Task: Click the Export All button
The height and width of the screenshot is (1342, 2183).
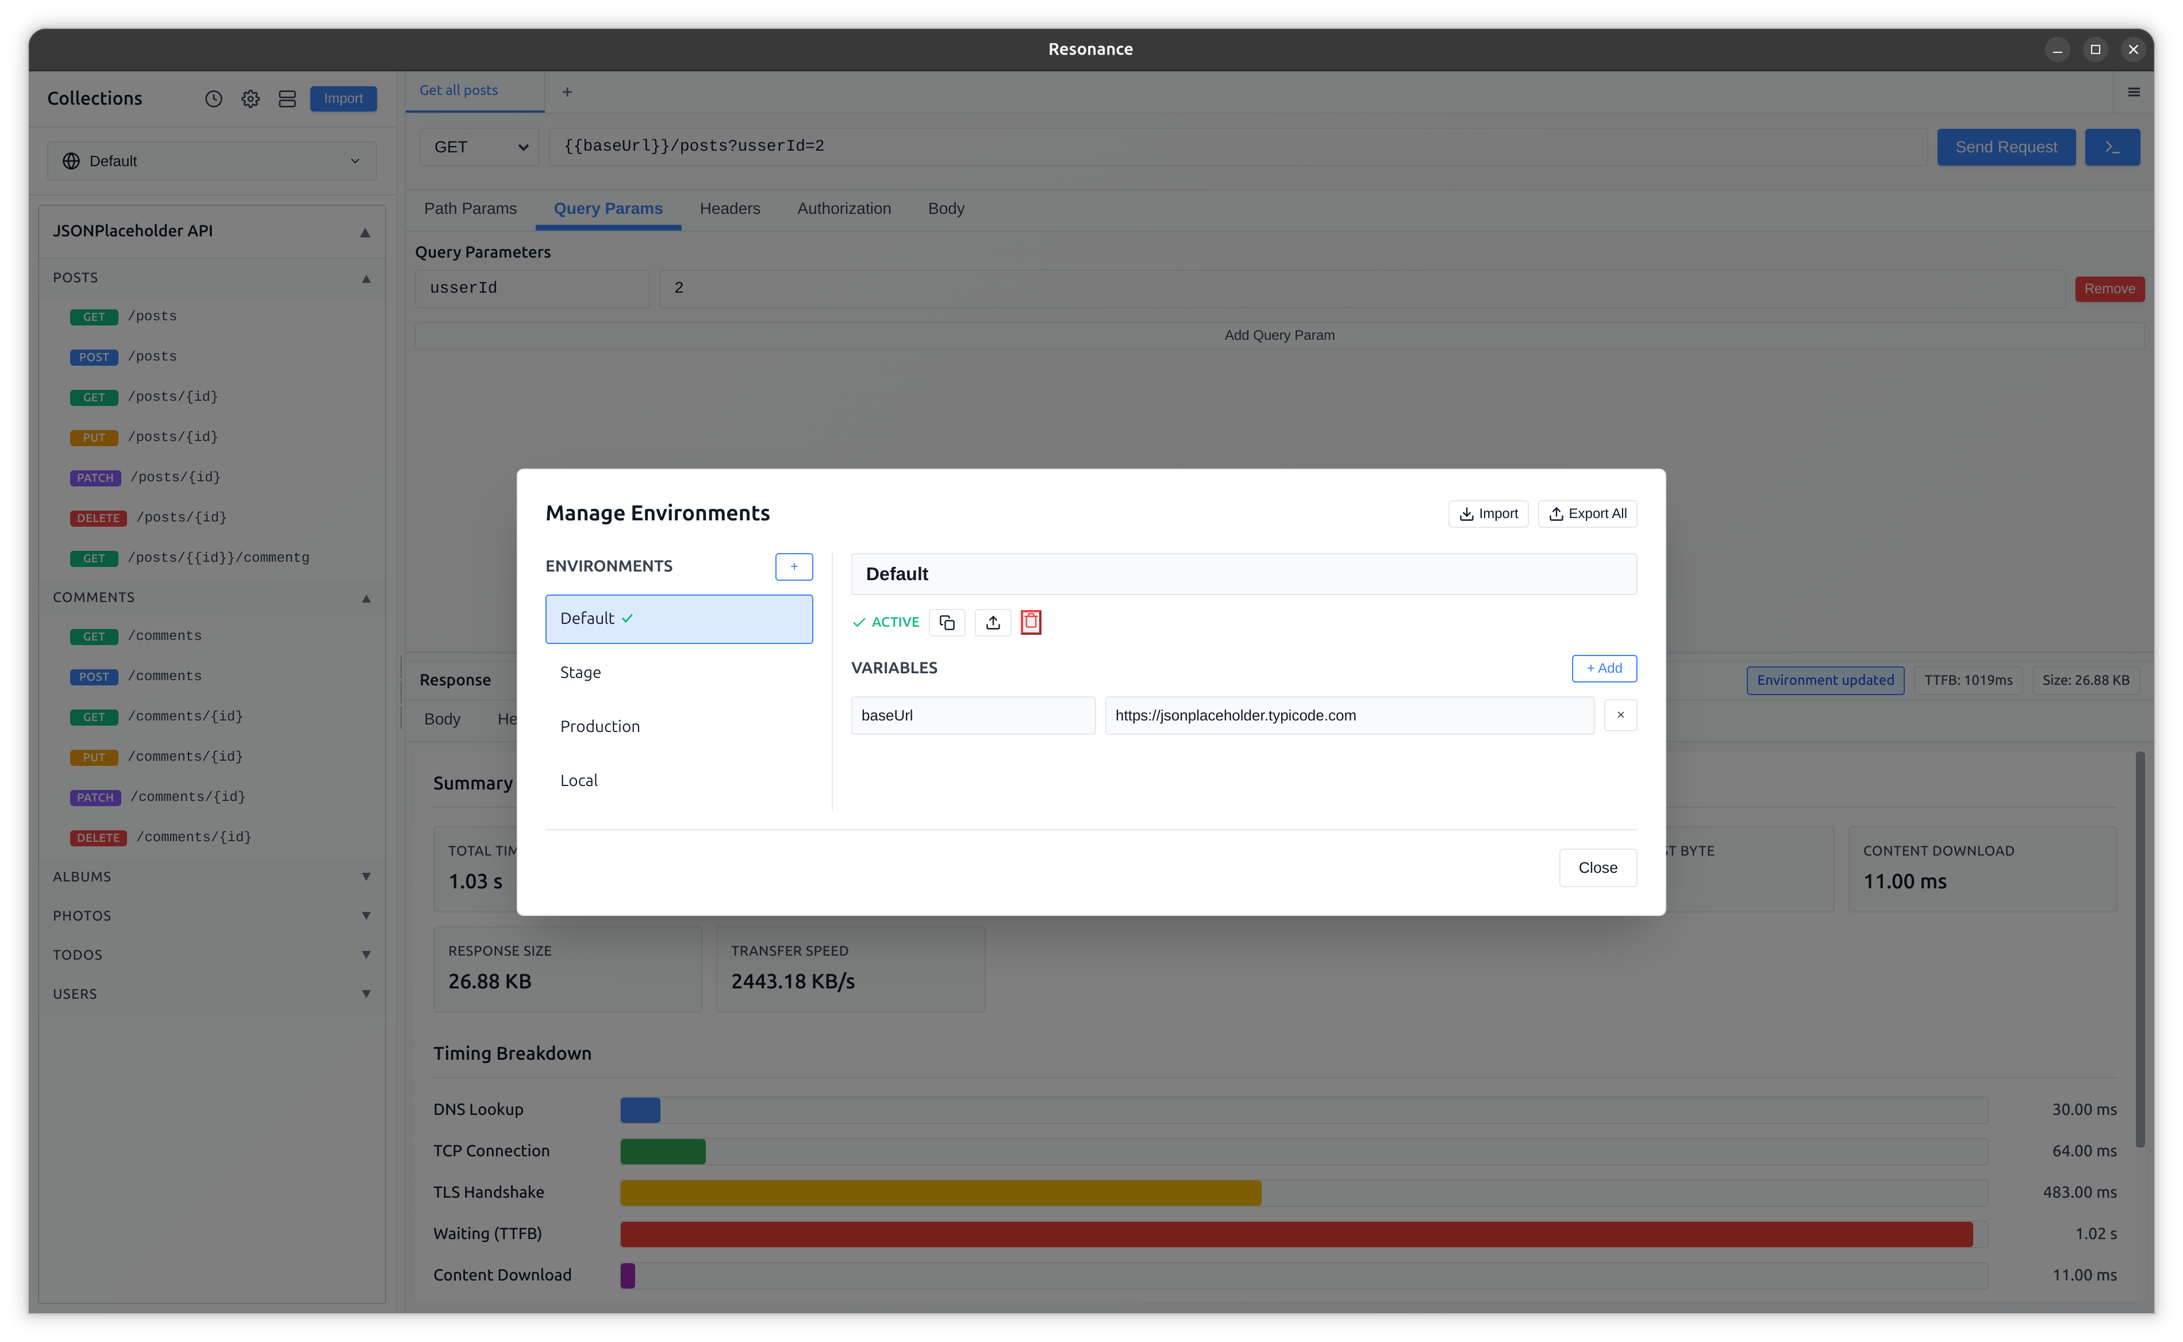Action: 1587,514
